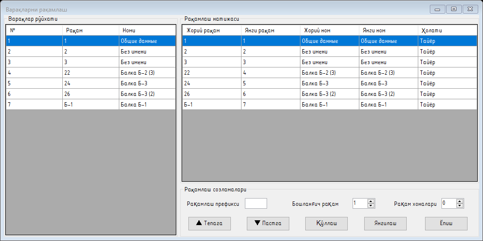Increase Рақам хоналари with up stepper arrow
Image resolution: width=483 pixels, height=241 pixels.
[460, 201]
